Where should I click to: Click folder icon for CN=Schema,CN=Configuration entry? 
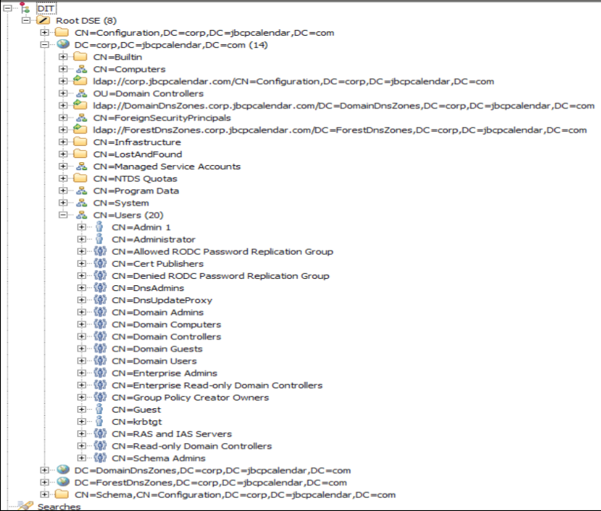[62, 494]
